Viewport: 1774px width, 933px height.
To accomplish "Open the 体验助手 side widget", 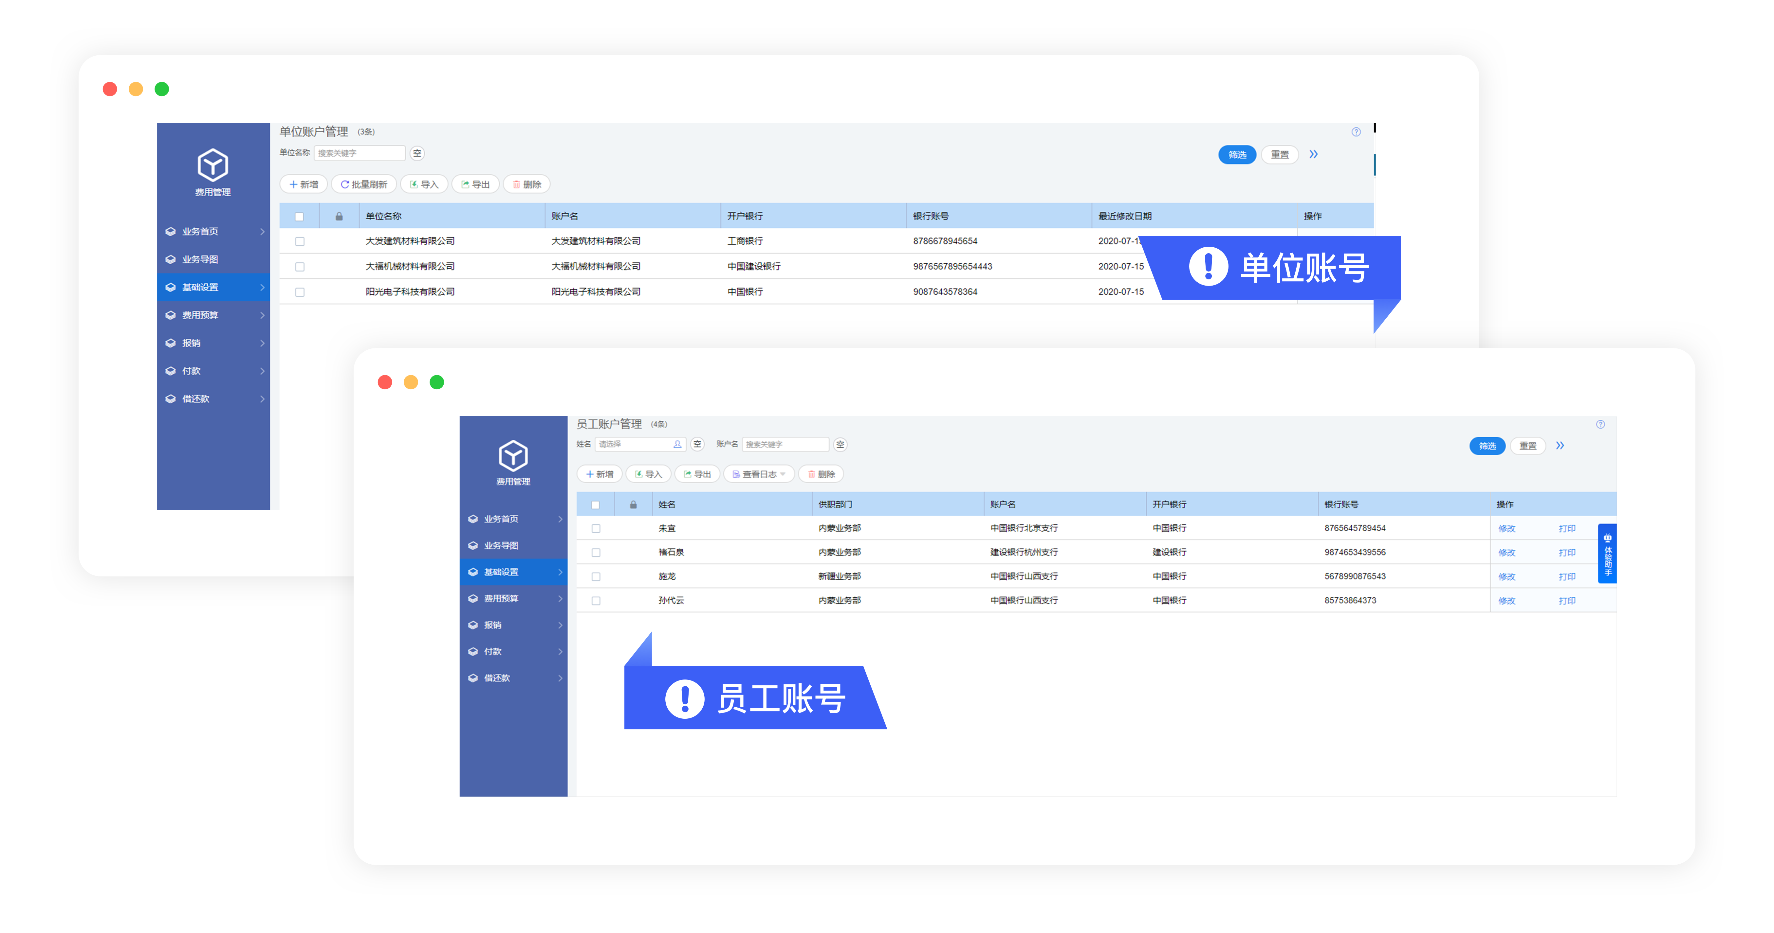I will tap(1607, 554).
